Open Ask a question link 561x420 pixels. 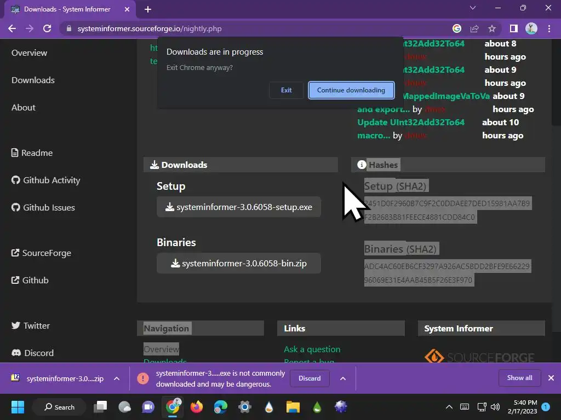click(312, 349)
